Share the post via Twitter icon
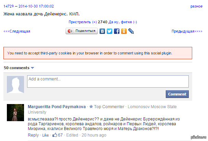208x141 pixels. coord(109,31)
